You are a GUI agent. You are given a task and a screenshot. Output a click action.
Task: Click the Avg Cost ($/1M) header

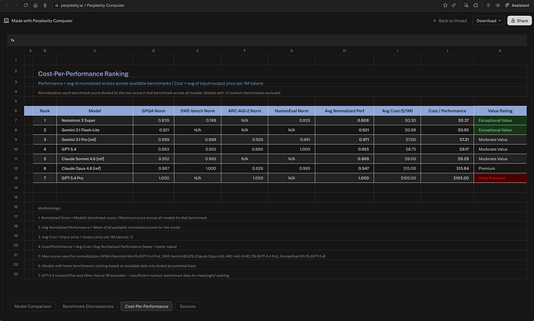pos(397,111)
